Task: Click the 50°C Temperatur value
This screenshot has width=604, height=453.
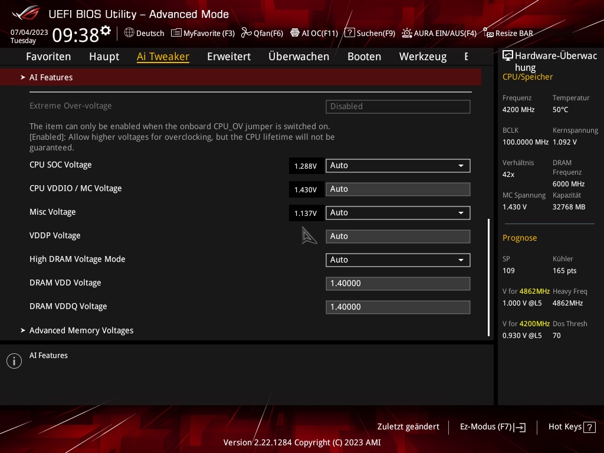Action: tap(560, 109)
